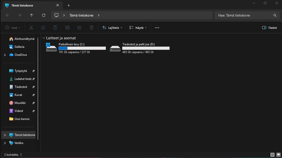The image size is (282, 158).
Task: Collapse the Laitteet ja asemat group
Action: (44, 38)
